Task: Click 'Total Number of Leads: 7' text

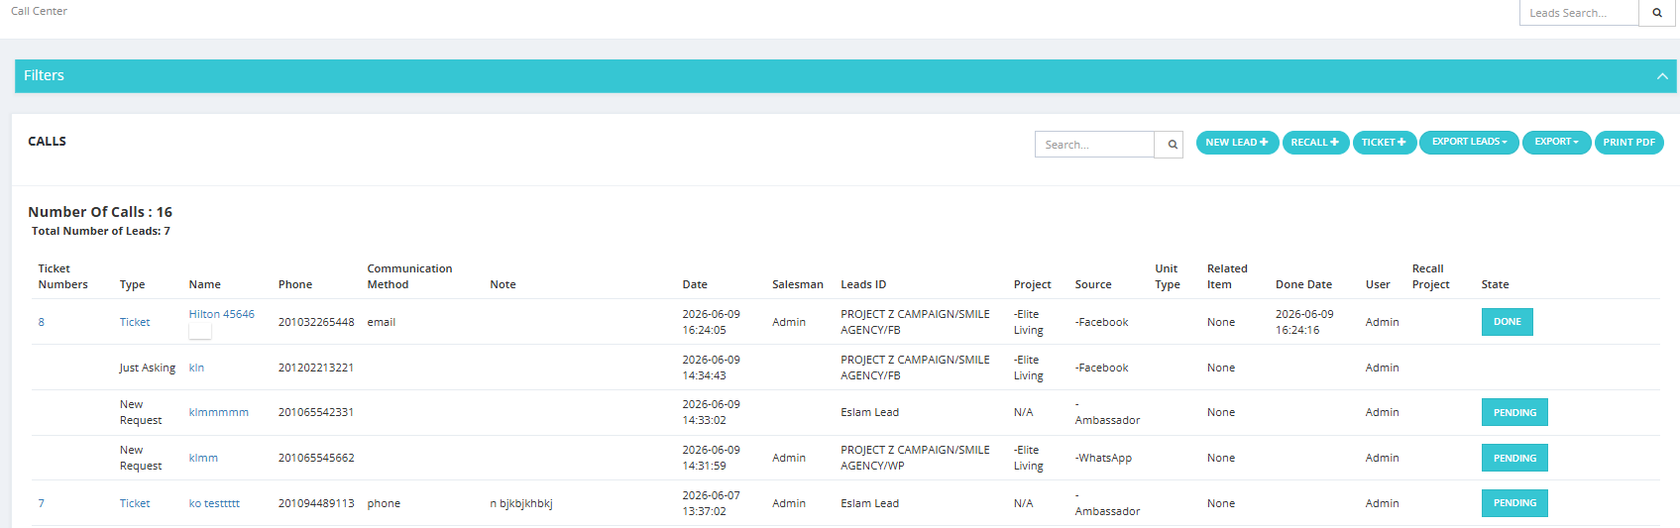Action: [x=101, y=231]
